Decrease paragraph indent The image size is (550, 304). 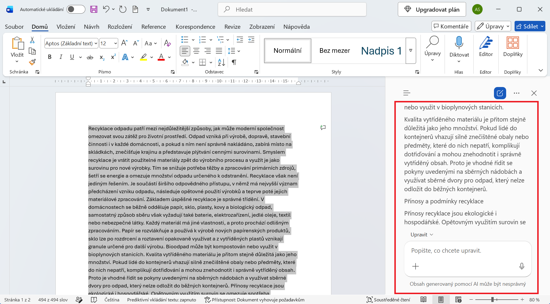[x=240, y=40]
